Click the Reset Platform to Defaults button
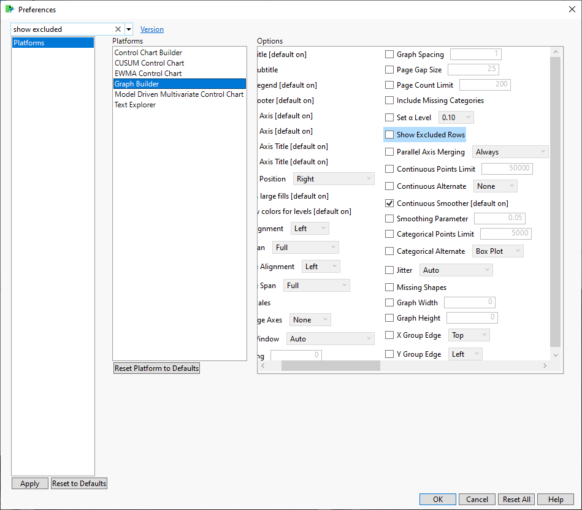 [x=156, y=368]
